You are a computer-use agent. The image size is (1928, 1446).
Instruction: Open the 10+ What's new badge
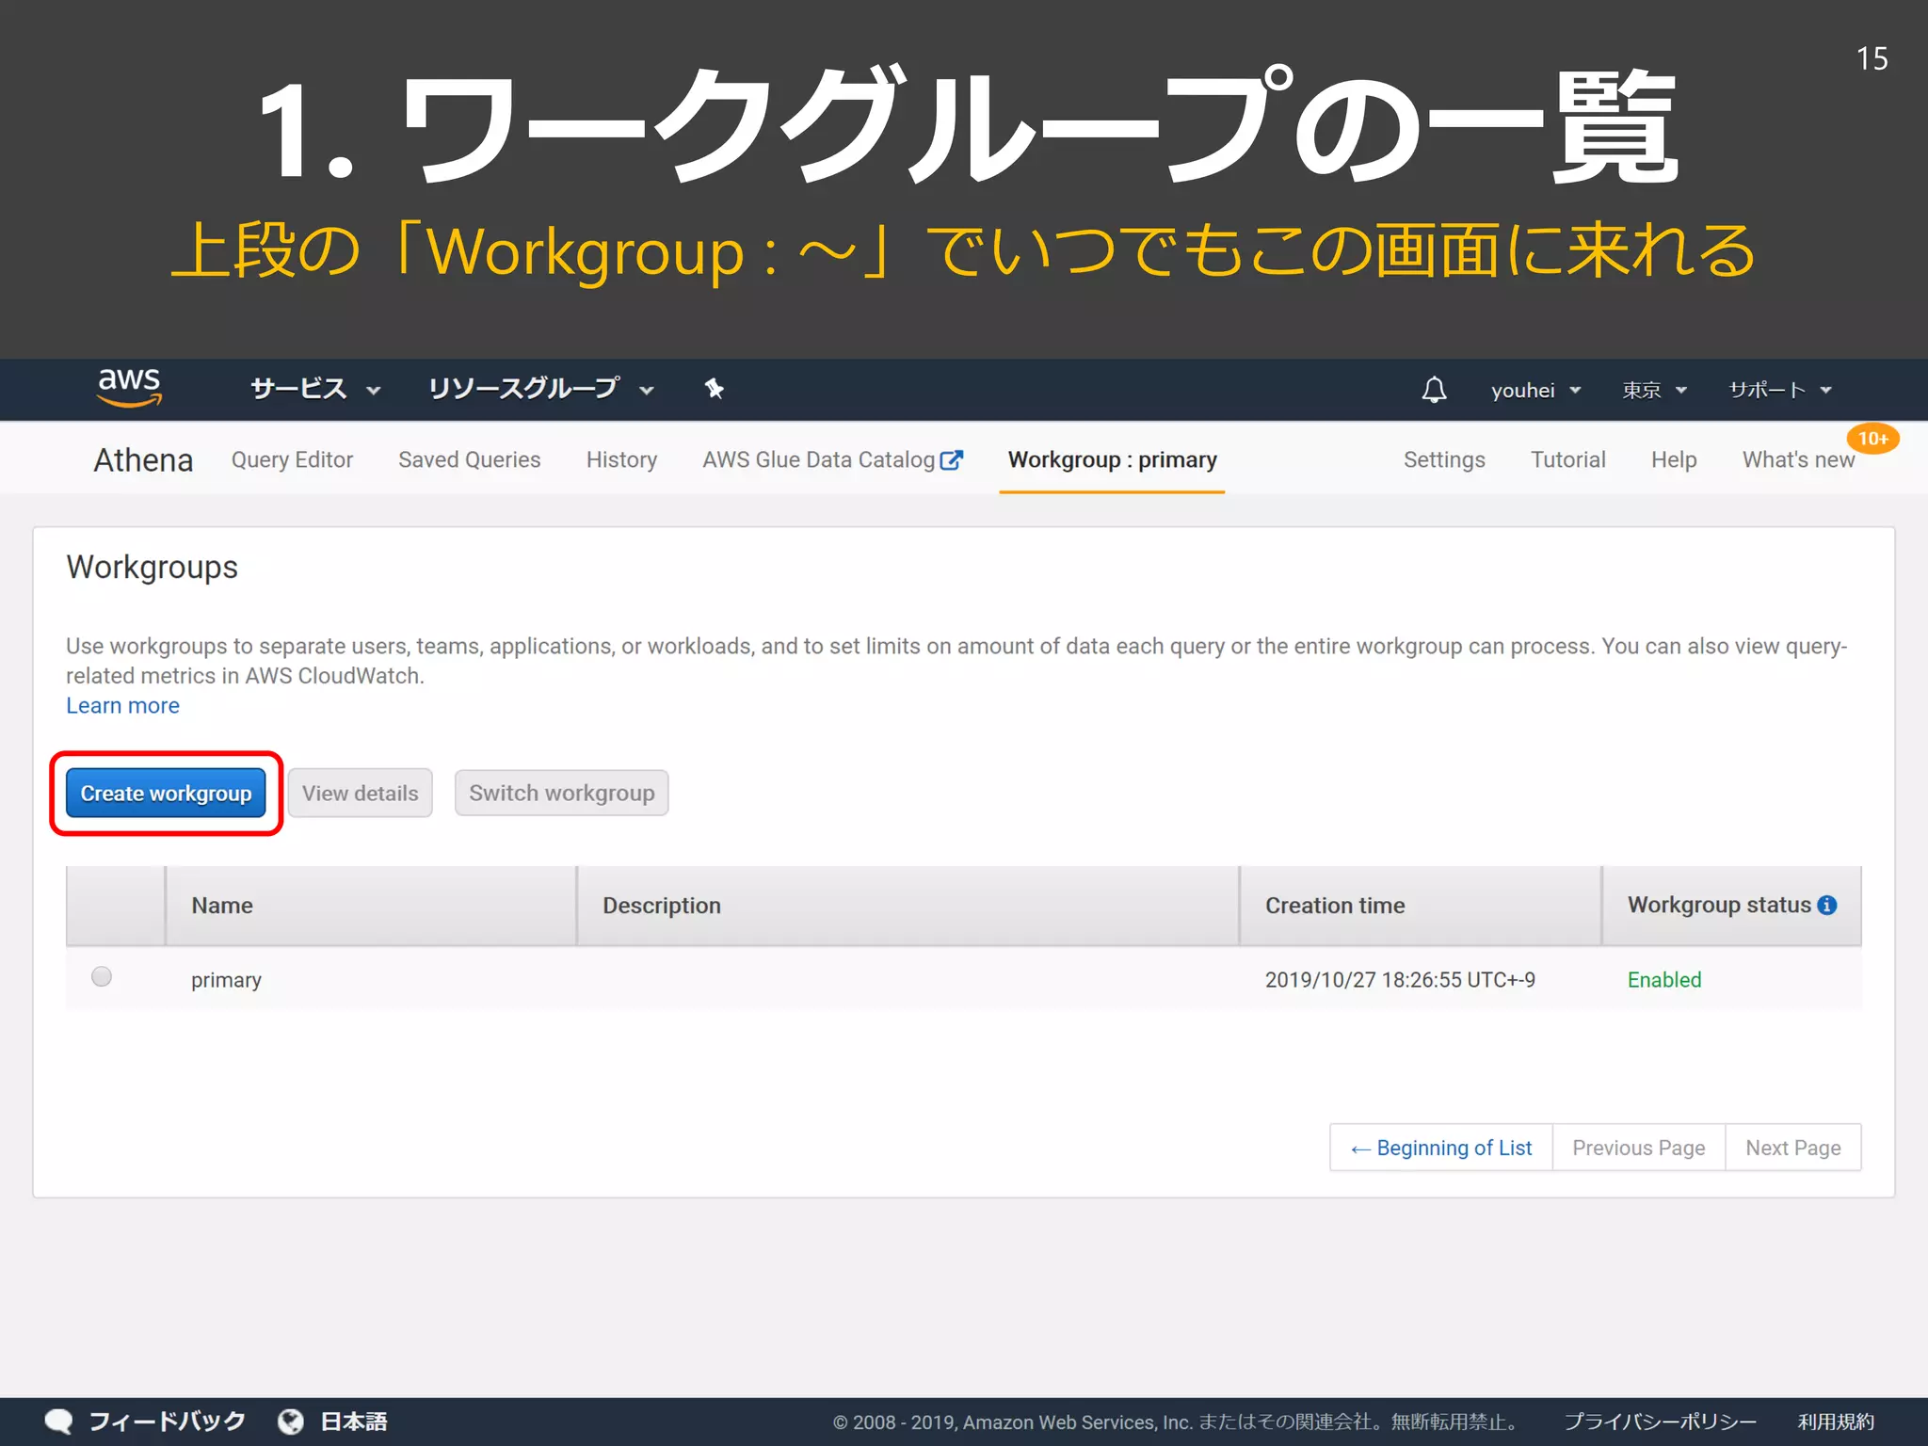1872,439
